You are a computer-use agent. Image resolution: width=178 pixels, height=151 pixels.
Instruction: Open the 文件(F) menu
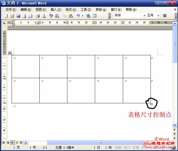pyautogui.click(x=11, y=10)
